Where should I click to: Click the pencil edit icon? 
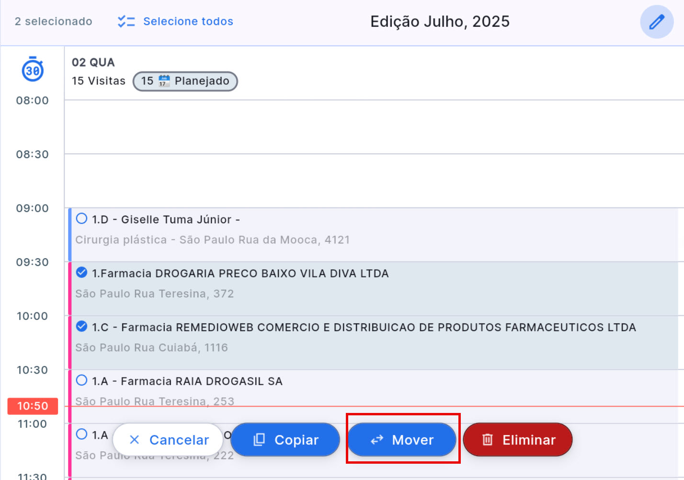click(x=657, y=22)
